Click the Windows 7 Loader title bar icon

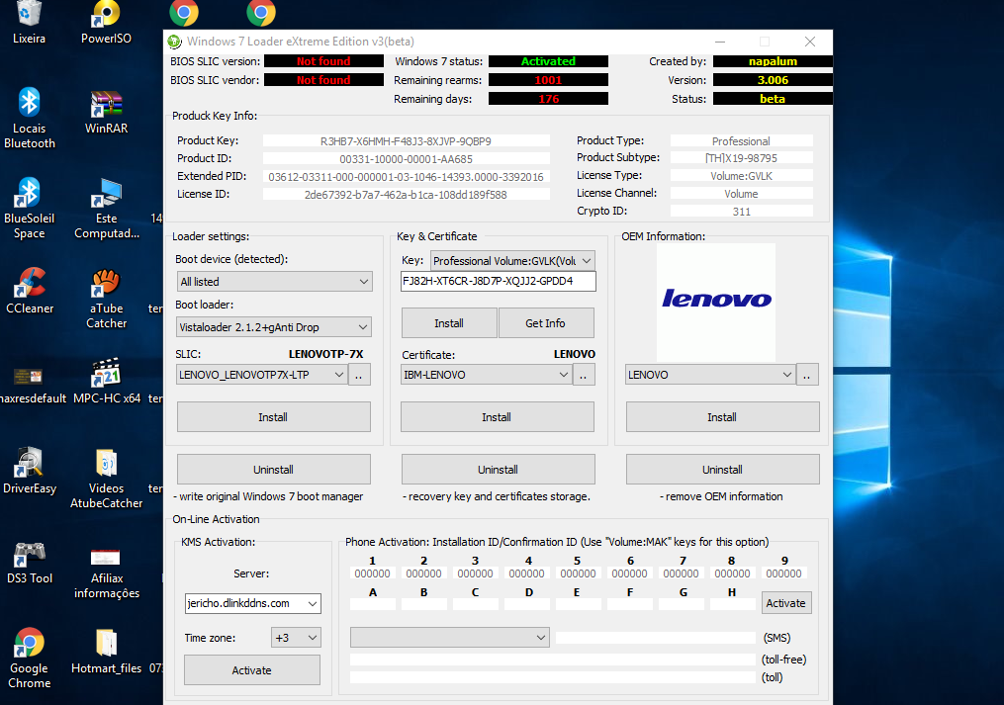tap(174, 42)
